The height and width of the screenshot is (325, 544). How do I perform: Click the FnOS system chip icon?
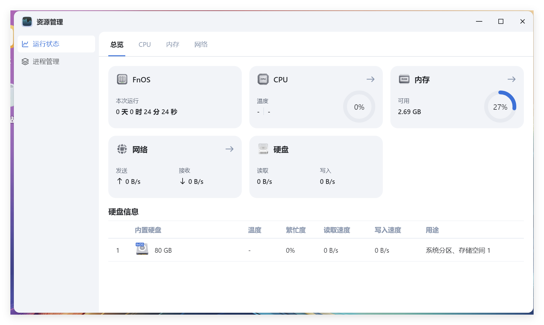122,79
